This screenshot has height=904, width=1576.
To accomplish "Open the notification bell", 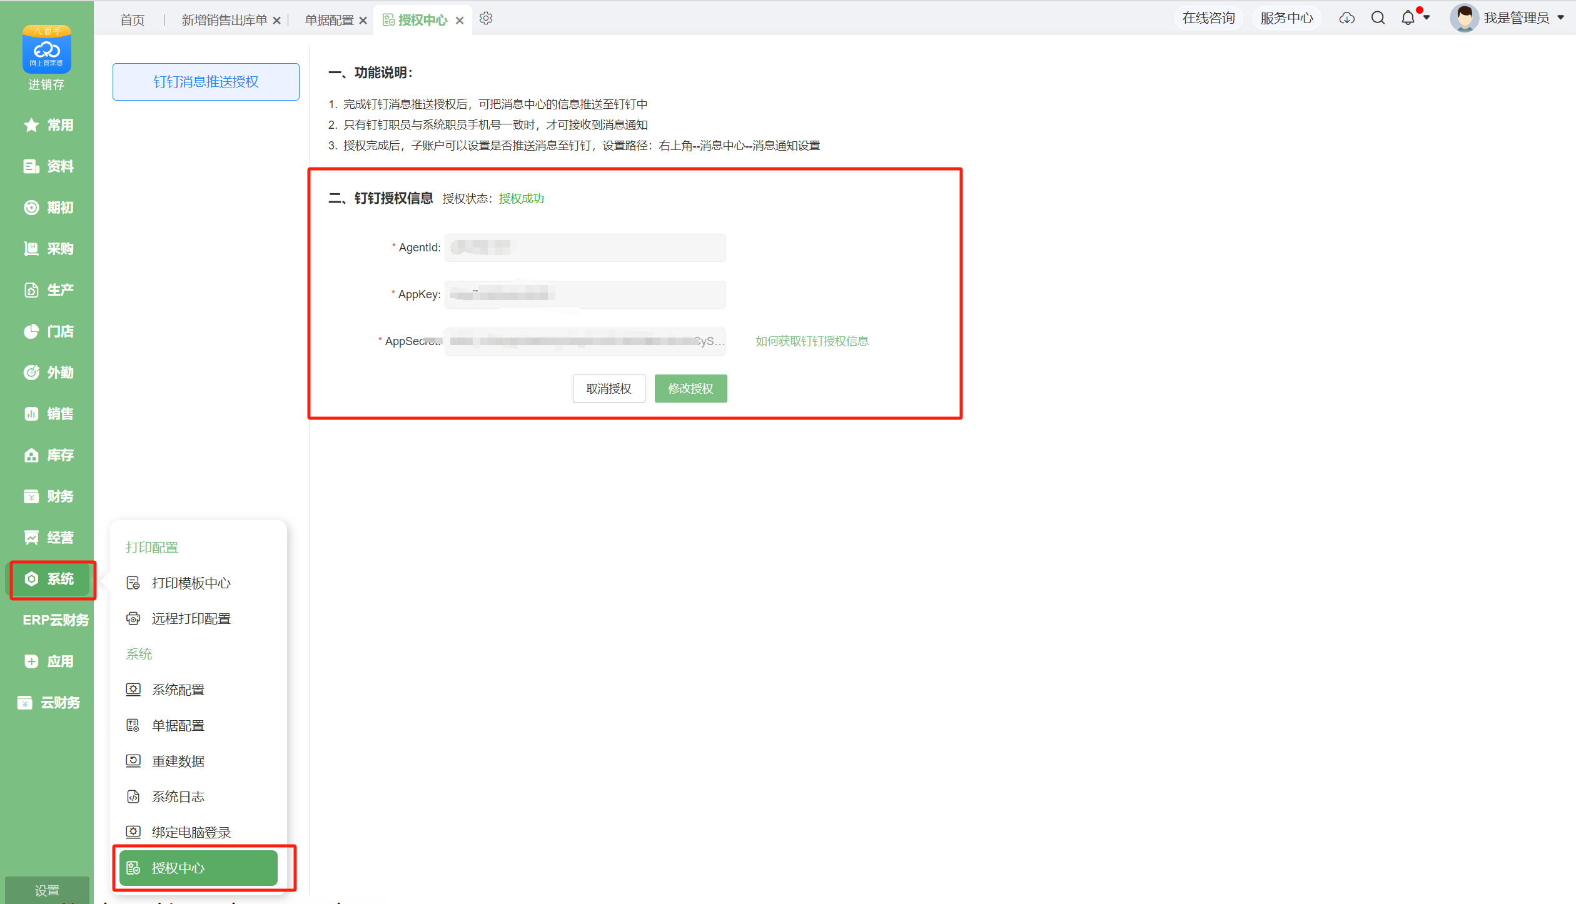I will (1408, 18).
